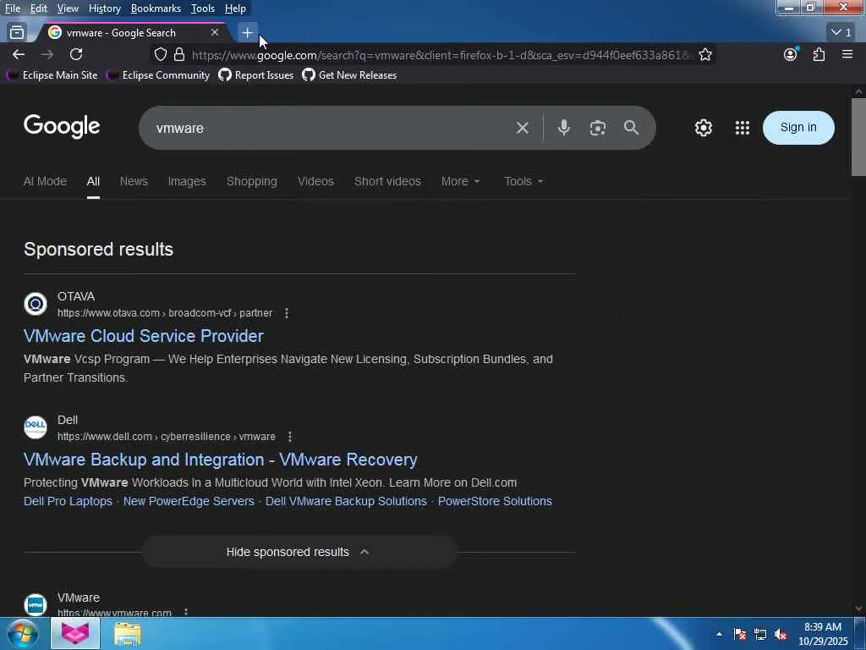
Task: Open the View menu
Action: pos(68,8)
